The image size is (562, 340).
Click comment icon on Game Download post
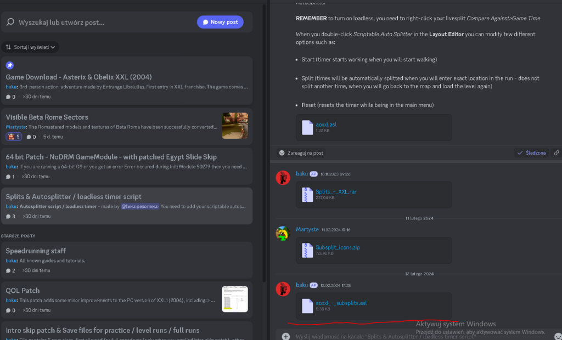point(8,97)
